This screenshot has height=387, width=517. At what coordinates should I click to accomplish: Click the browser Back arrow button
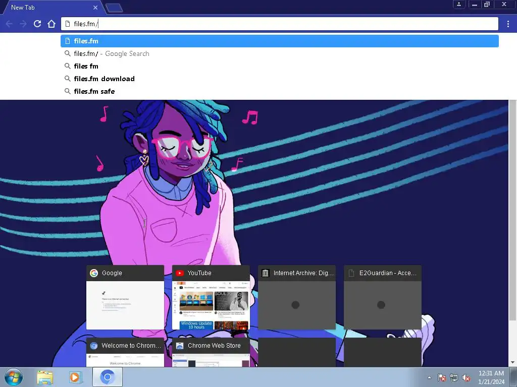[9, 24]
